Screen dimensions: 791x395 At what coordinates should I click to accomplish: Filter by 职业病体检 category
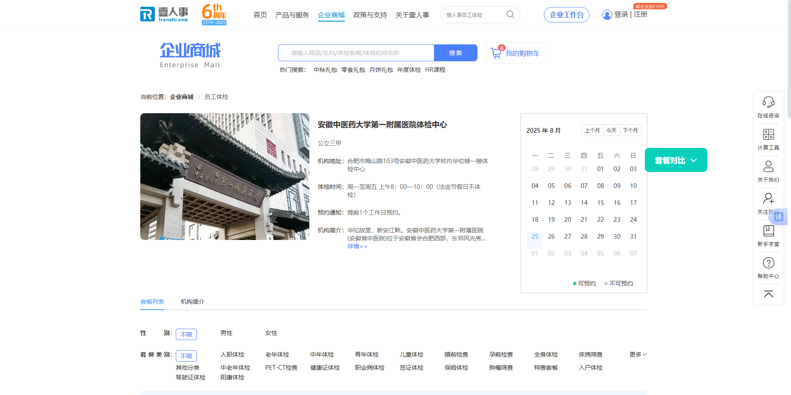pyautogui.click(x=370, y=368)
